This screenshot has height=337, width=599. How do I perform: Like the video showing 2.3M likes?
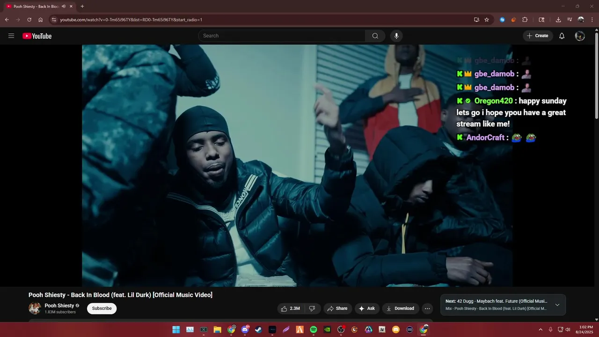coord(290,308)
